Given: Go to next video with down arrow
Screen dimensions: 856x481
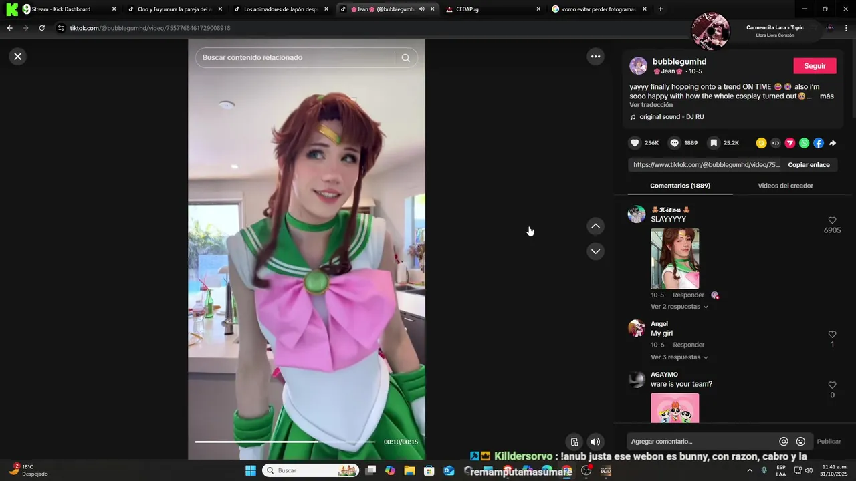Looking at the screenshot, I should point(595,251).
